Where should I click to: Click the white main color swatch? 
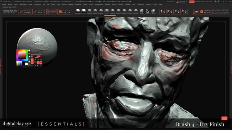26,64
